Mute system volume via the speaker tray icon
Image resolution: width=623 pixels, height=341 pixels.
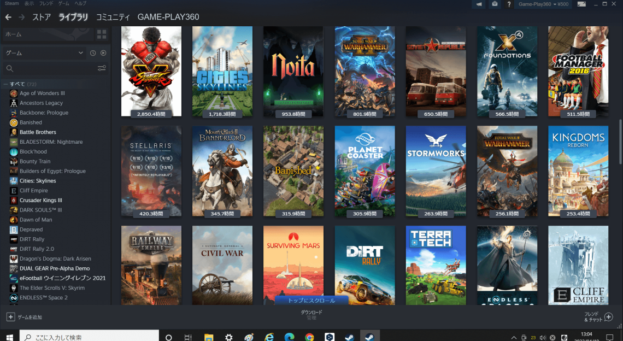pos(543,337)
